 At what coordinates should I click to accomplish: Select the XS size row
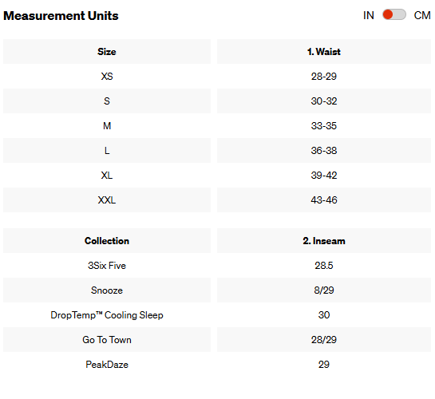point(217,77)
